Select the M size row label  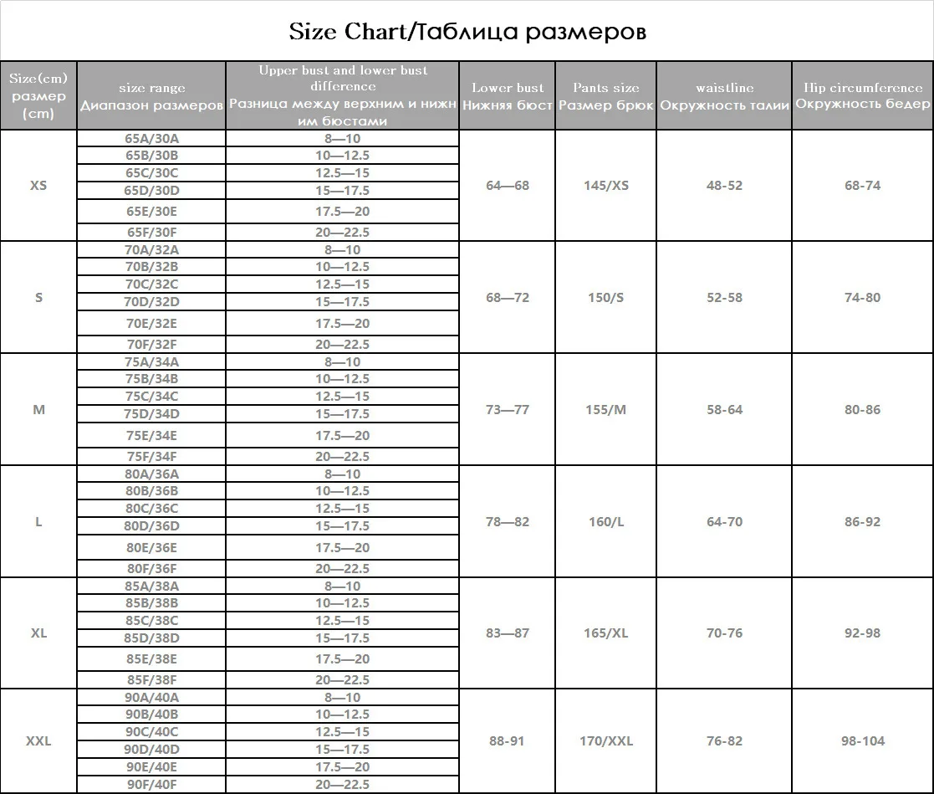38,409
